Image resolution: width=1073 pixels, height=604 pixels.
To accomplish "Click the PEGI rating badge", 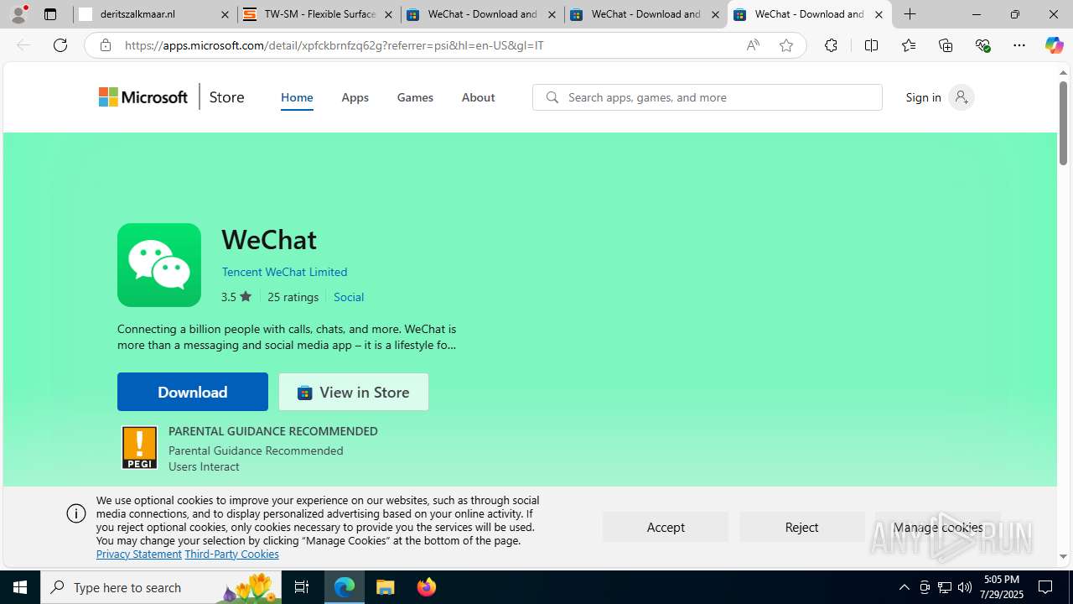I will 139,447.
